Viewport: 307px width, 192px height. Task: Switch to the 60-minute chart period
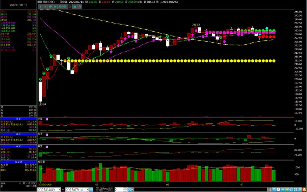(x=65, y=7)
